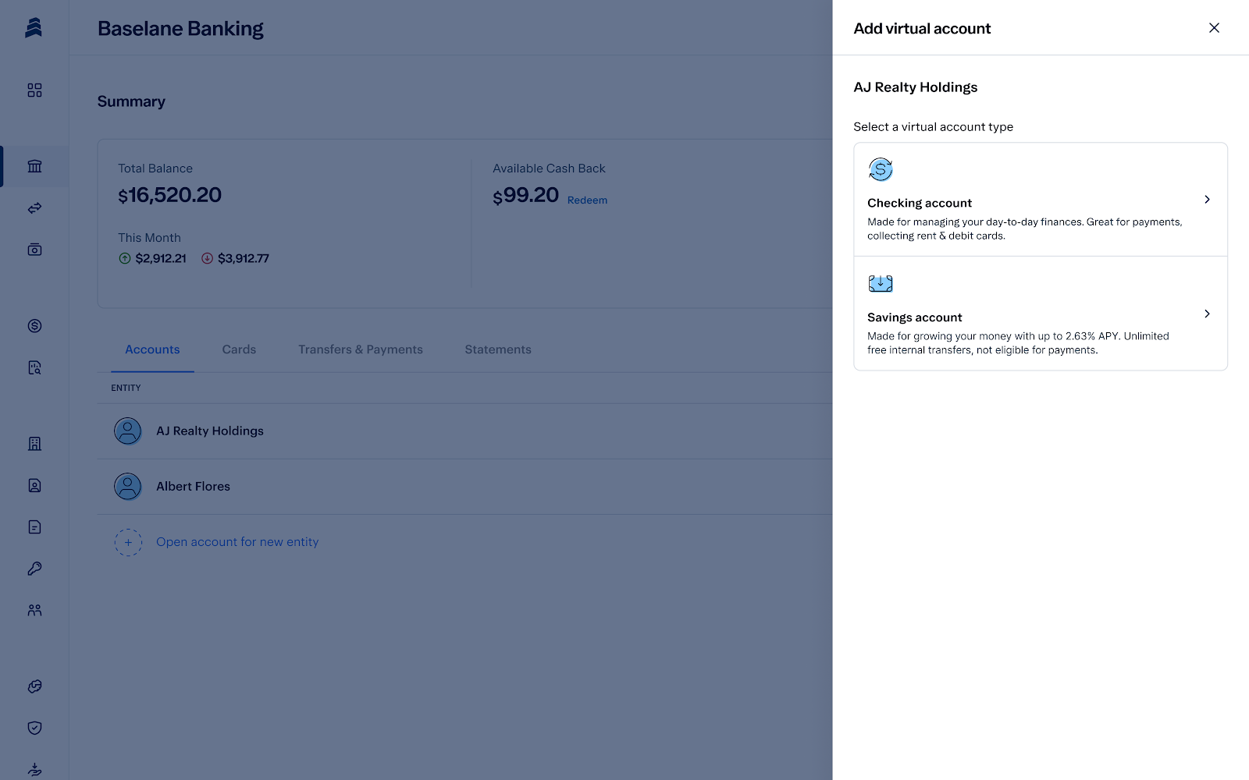Viewport: 1249px width, 780px height.
Task: Open the Statements tab
Action: tap(498, 349)
